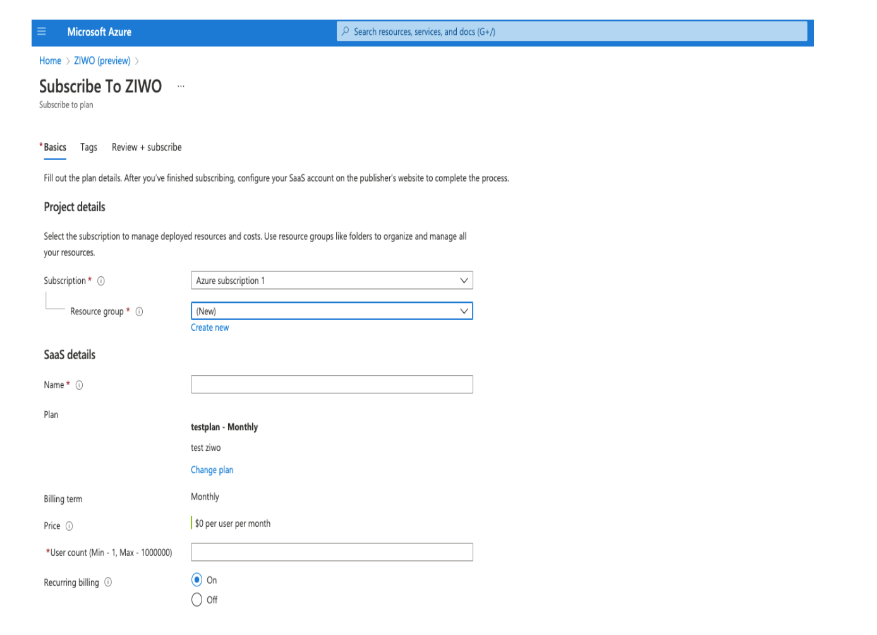Click the search magnifier icon
The width and height of the screenshot is (877, 635).
tap(346, 31)
